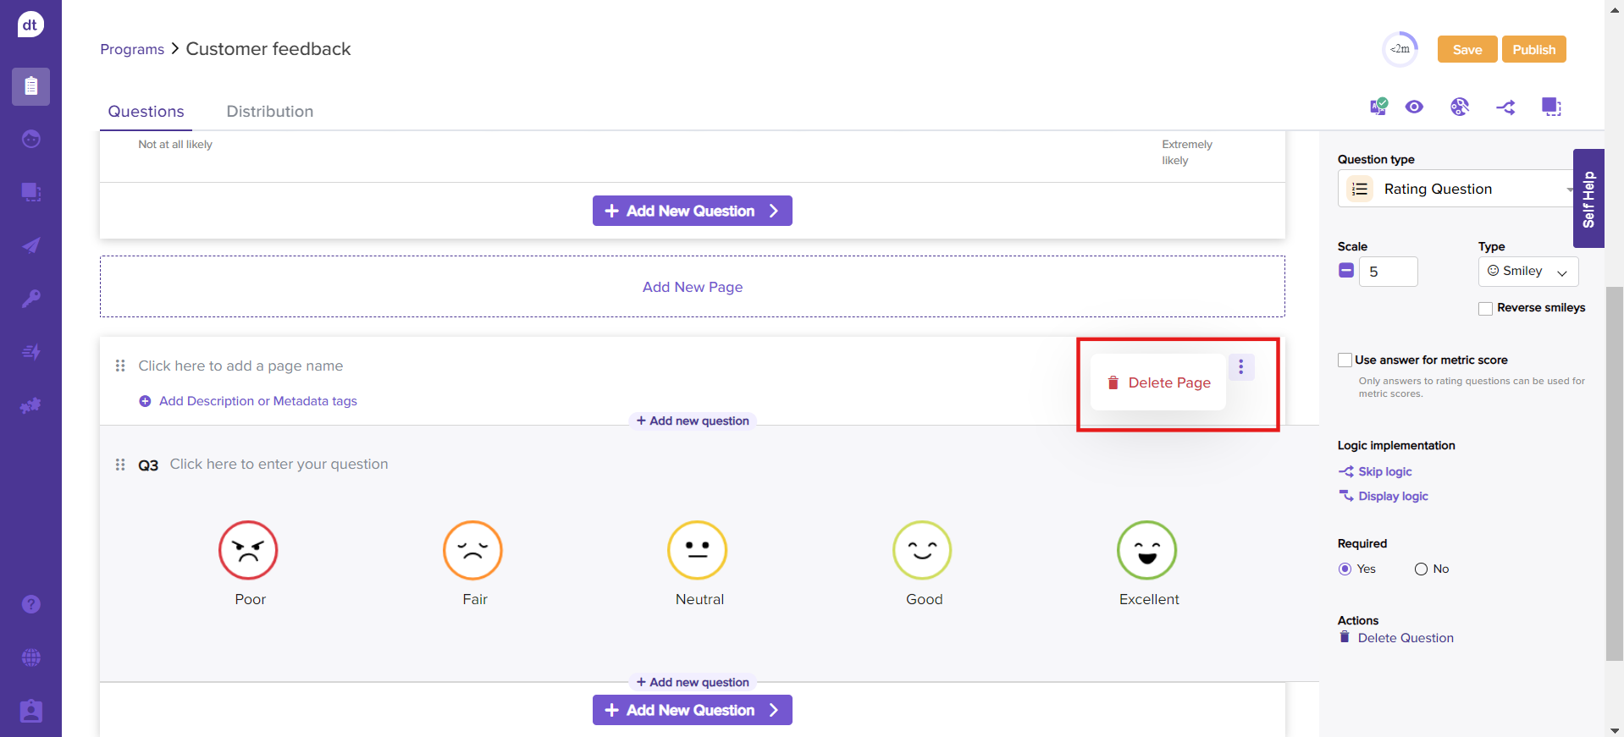Switch to the Distribution tab

(x=269, y=112)
